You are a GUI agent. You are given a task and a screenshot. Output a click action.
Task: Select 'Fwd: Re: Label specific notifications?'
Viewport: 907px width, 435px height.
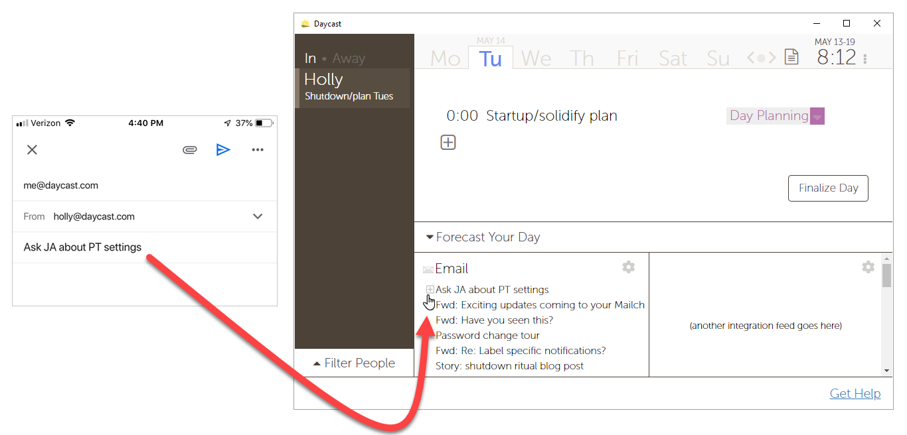click(x=521, y=351)
